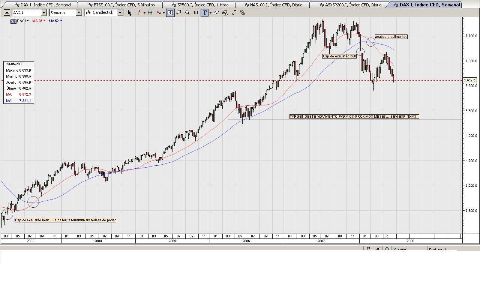
Task: Switch to ASXSP200.I Diário tab
Action: coord(350,5)
